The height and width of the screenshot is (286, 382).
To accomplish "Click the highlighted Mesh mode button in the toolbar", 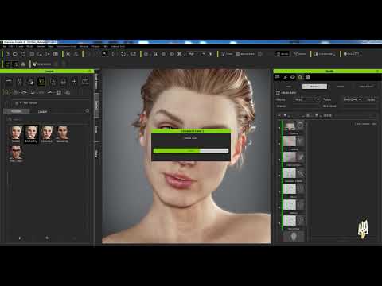I will click(x=283, y=54).
